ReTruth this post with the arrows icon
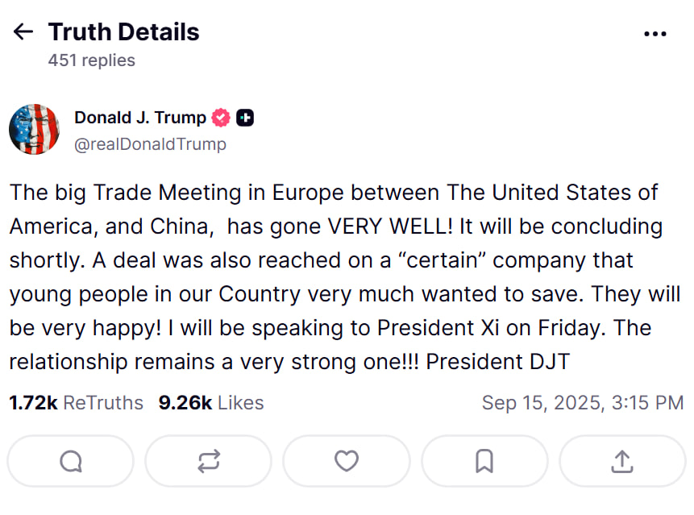694x515 pixels. tap(208, 461)
